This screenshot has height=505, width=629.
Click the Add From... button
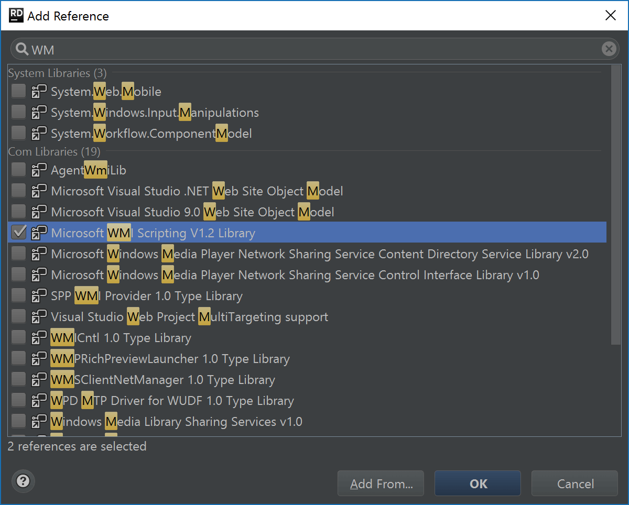tap(381, 484)
